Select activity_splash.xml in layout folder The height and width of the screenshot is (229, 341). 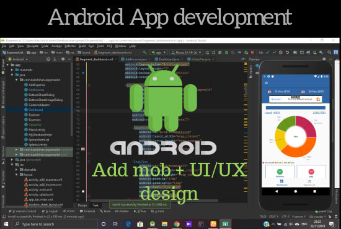point(39,194)
